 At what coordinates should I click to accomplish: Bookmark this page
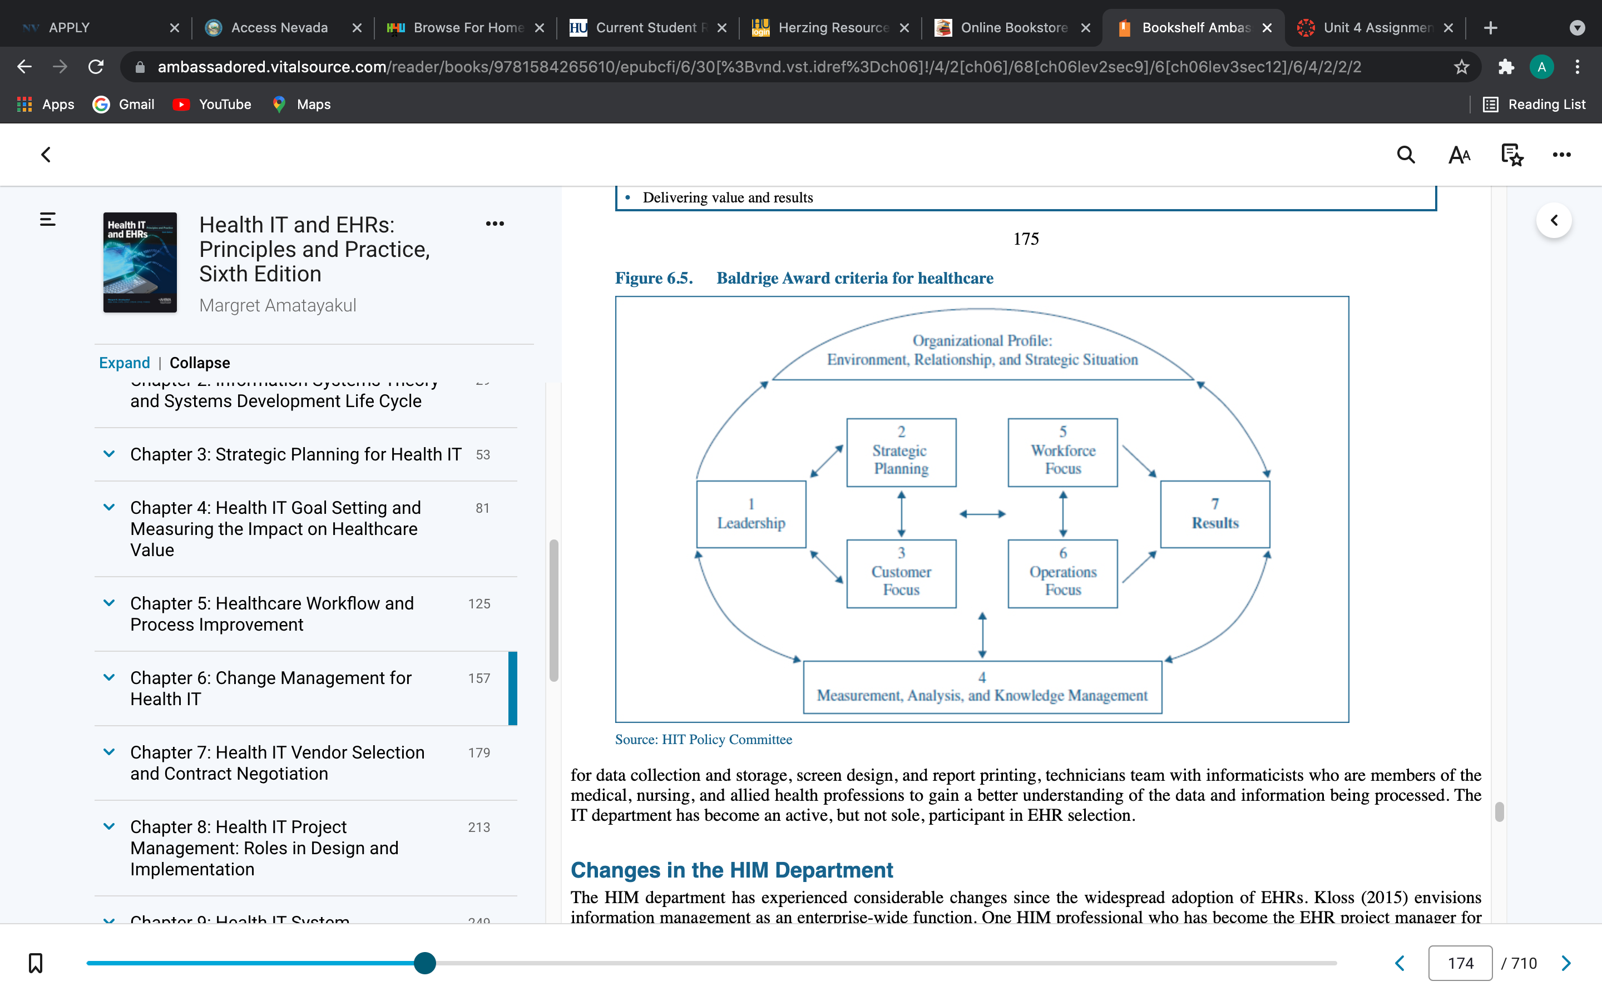36,963
